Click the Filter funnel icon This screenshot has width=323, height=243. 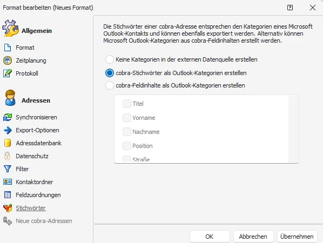pyautogui.click(x=8, y=169)
